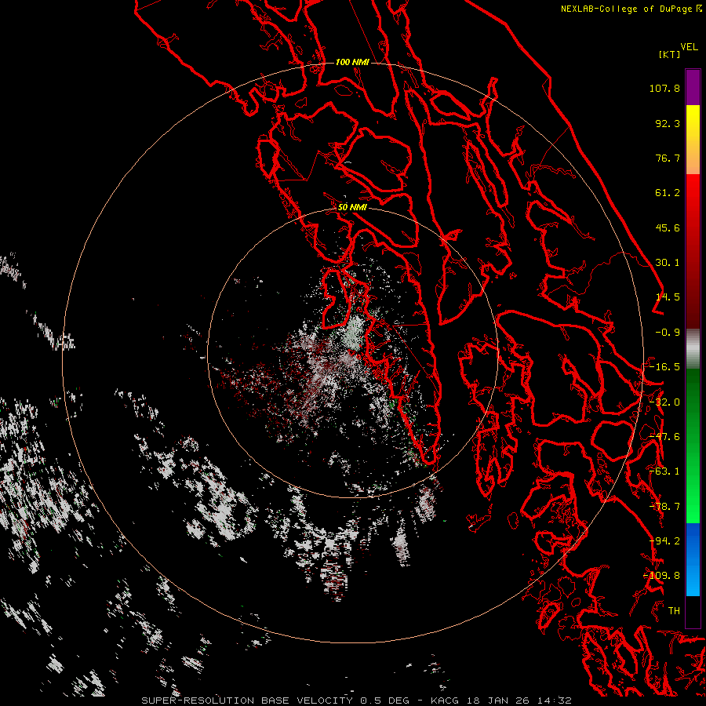
Task: Click the blue segment of the color bar
Action: 693,559
